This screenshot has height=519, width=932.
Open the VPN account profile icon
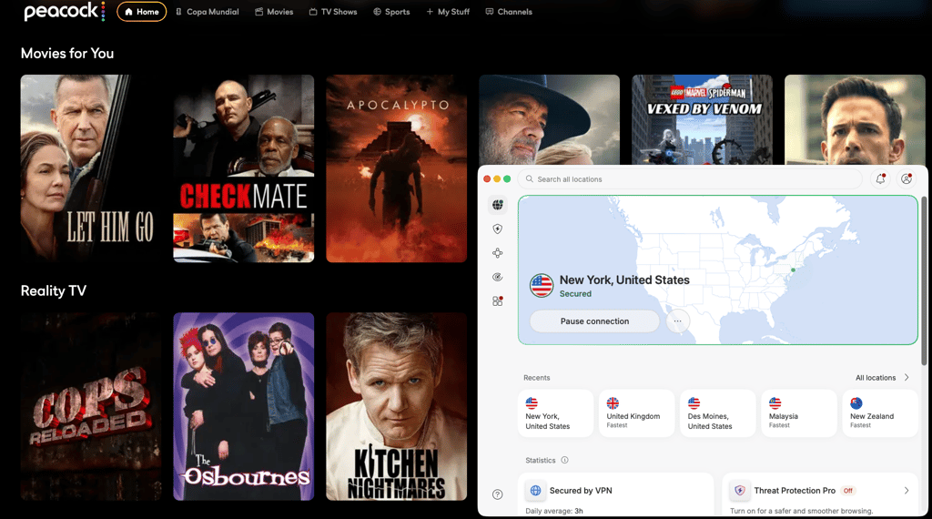coord(907,179)
